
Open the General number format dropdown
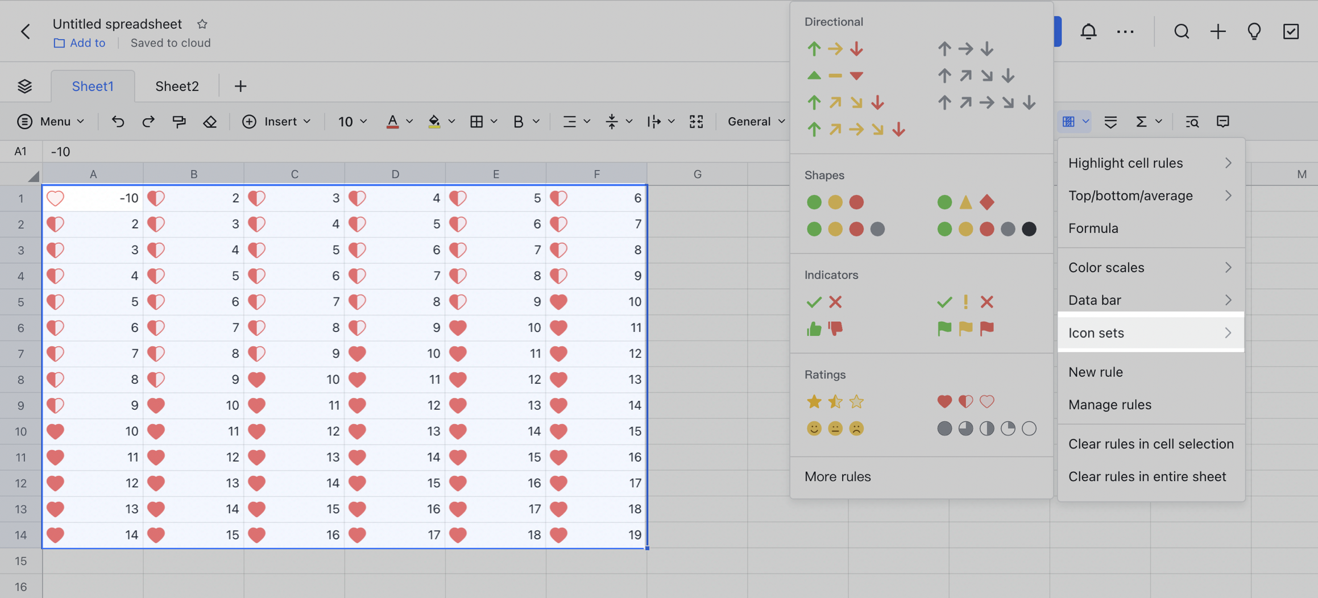click(755, 121)
